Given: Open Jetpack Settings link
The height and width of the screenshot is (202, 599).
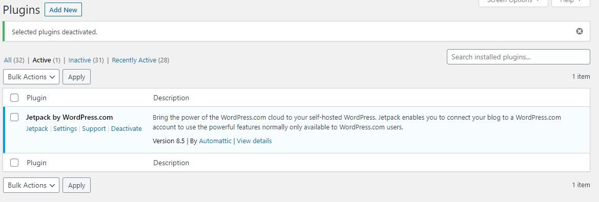Looking at the screenshot, I should [65, 129].
